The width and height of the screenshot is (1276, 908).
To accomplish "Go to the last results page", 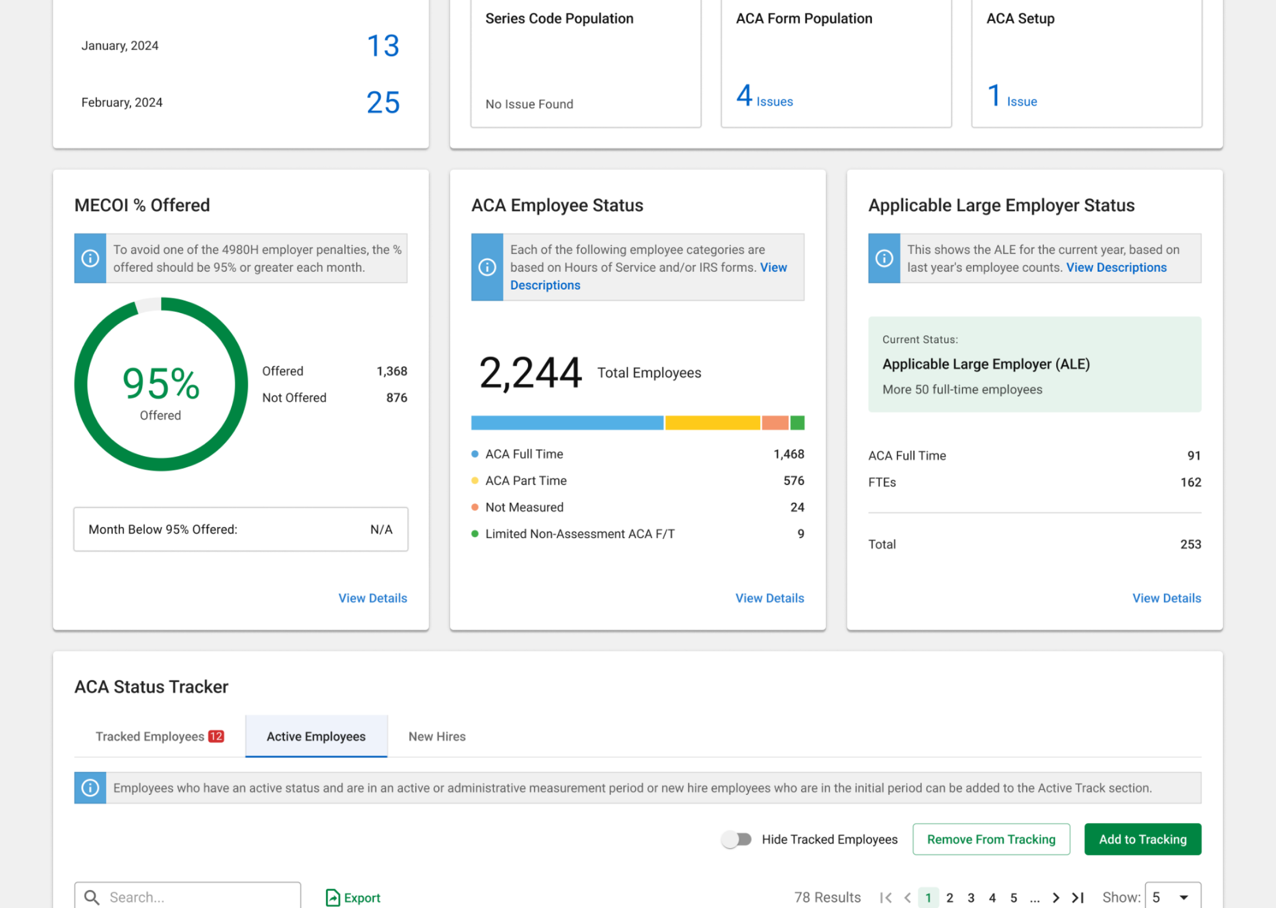I will tap(1077, 897).
